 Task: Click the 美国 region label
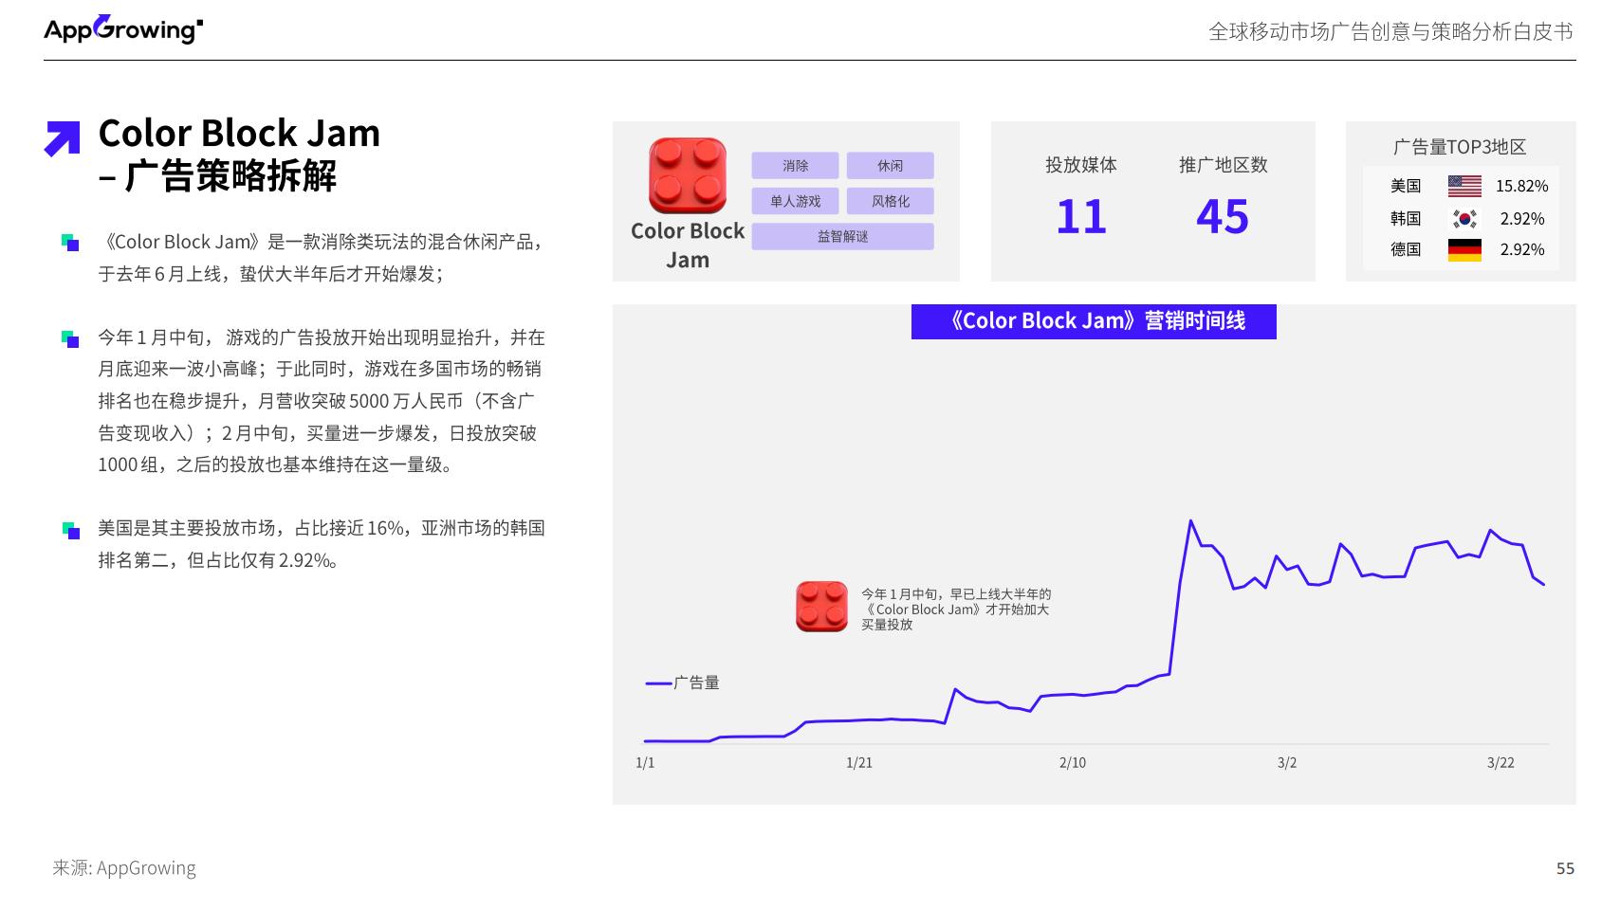pos(1406,186)
